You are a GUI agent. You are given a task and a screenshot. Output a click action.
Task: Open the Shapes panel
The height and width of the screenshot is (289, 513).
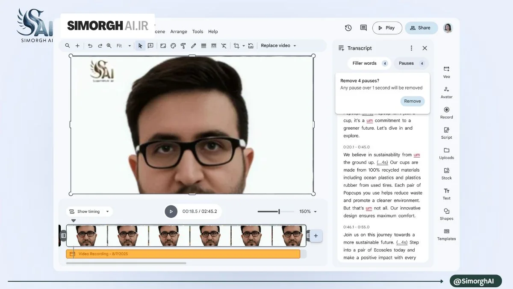446,214
